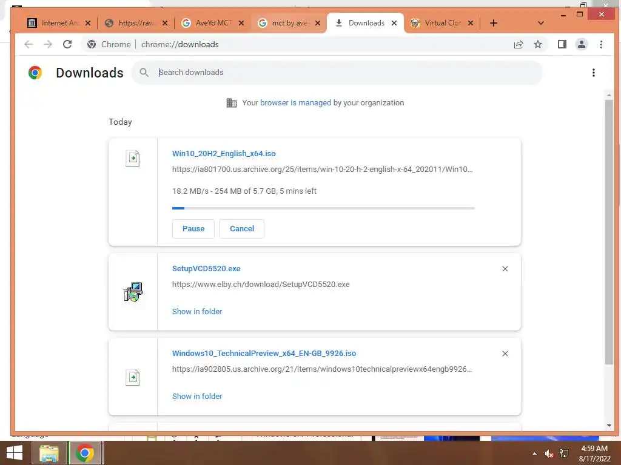Click the managed organization building icon

(231, 103)
